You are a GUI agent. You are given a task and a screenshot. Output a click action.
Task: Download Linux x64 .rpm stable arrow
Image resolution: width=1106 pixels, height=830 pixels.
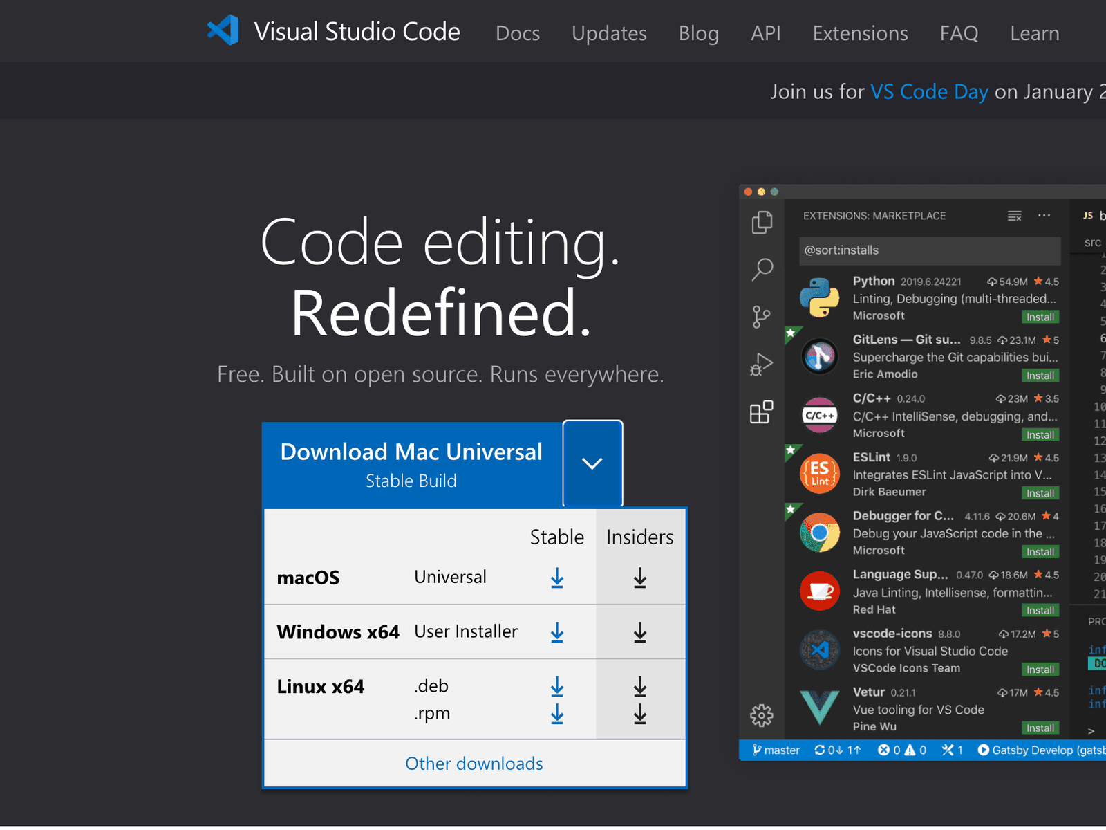(556, 714)
